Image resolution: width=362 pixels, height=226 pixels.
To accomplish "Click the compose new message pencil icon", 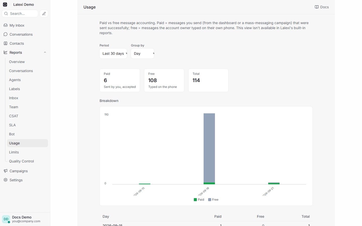I will coord(44,14).
